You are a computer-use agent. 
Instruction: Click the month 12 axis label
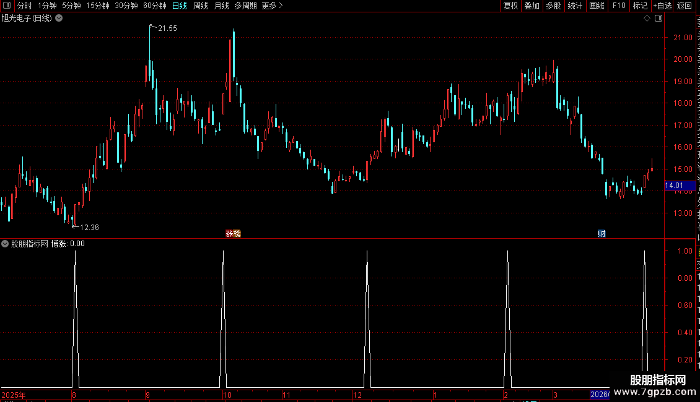tap(357, 395)
